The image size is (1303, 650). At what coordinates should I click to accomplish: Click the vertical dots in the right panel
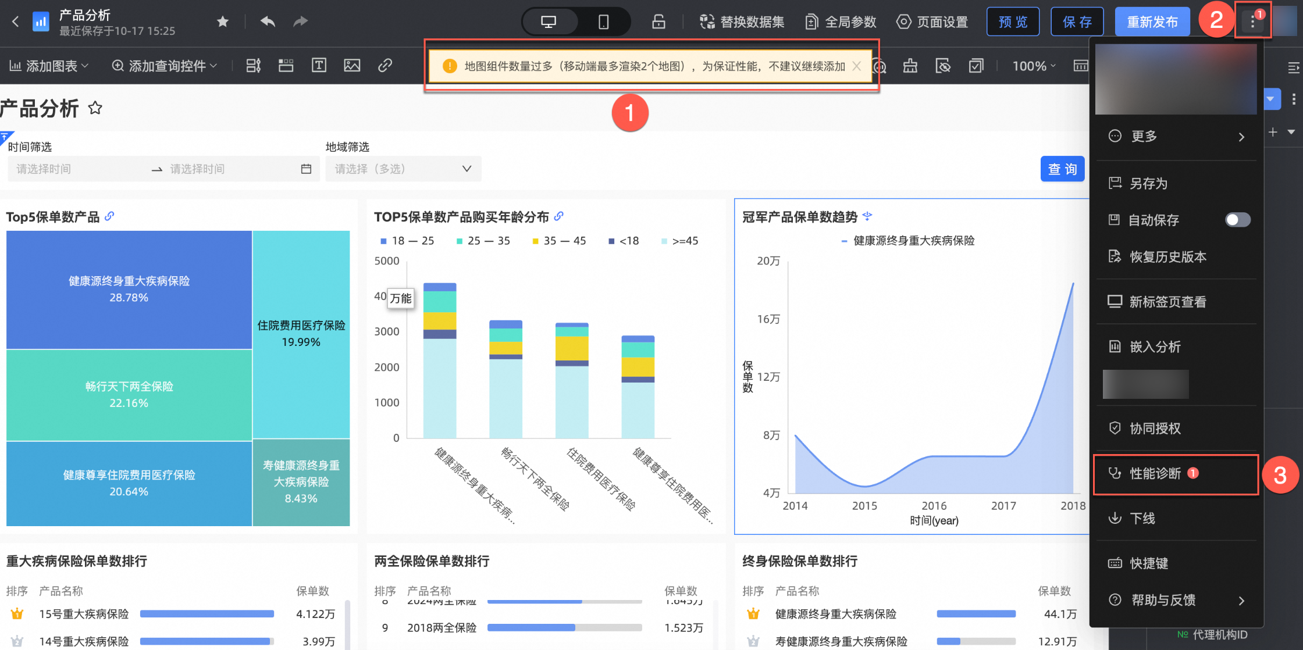coord(1294,99)
